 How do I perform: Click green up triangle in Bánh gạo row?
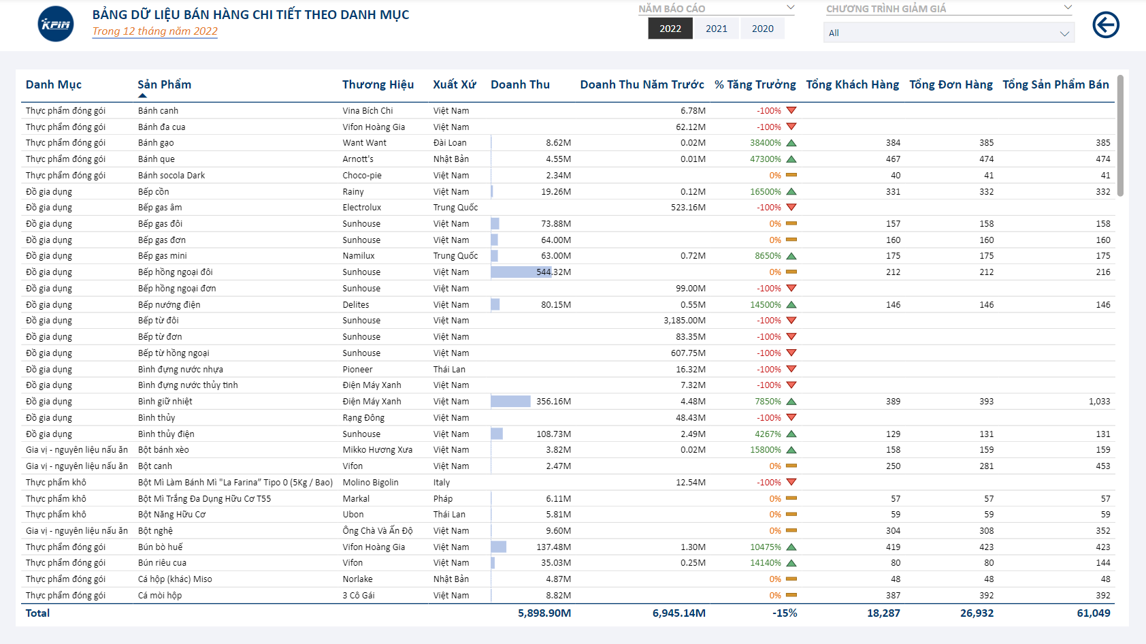[x=791, y=143]
